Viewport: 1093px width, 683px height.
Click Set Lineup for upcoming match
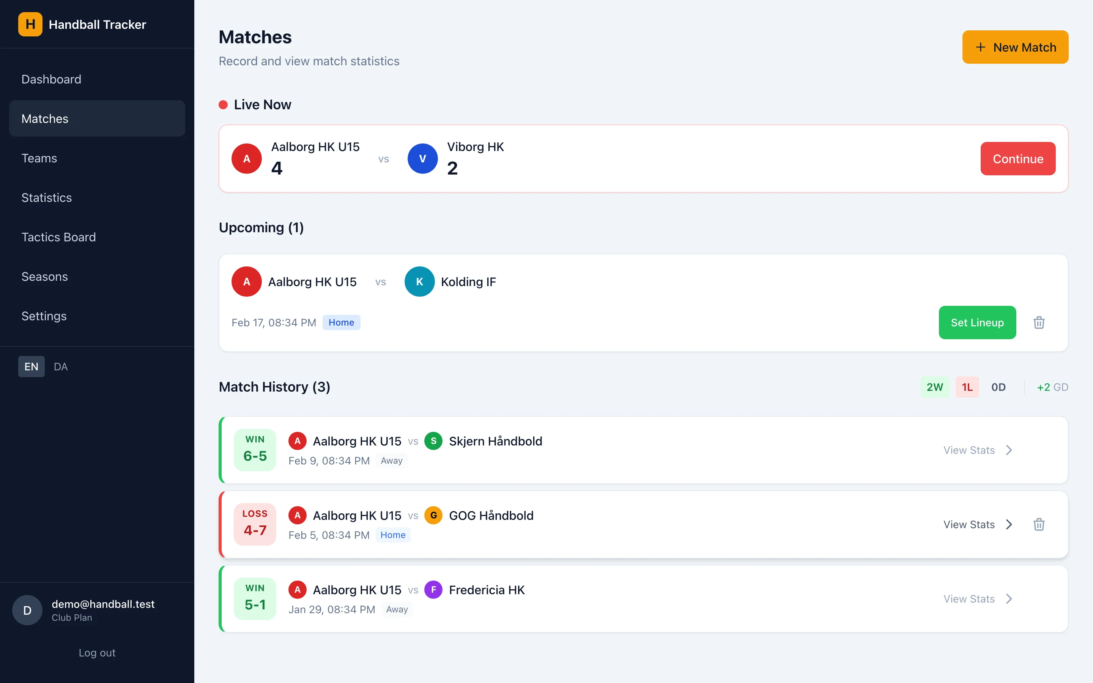pos(977,323)
